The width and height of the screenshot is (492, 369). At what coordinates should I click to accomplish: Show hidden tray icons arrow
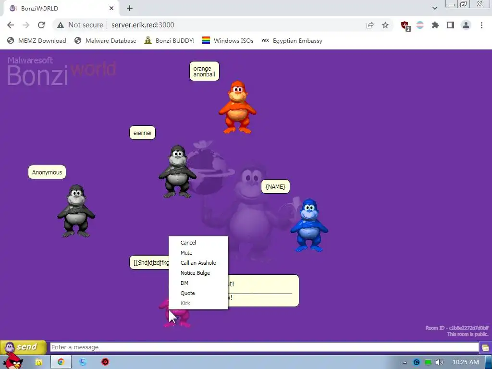pyautogui.click(x=405, y=362)
